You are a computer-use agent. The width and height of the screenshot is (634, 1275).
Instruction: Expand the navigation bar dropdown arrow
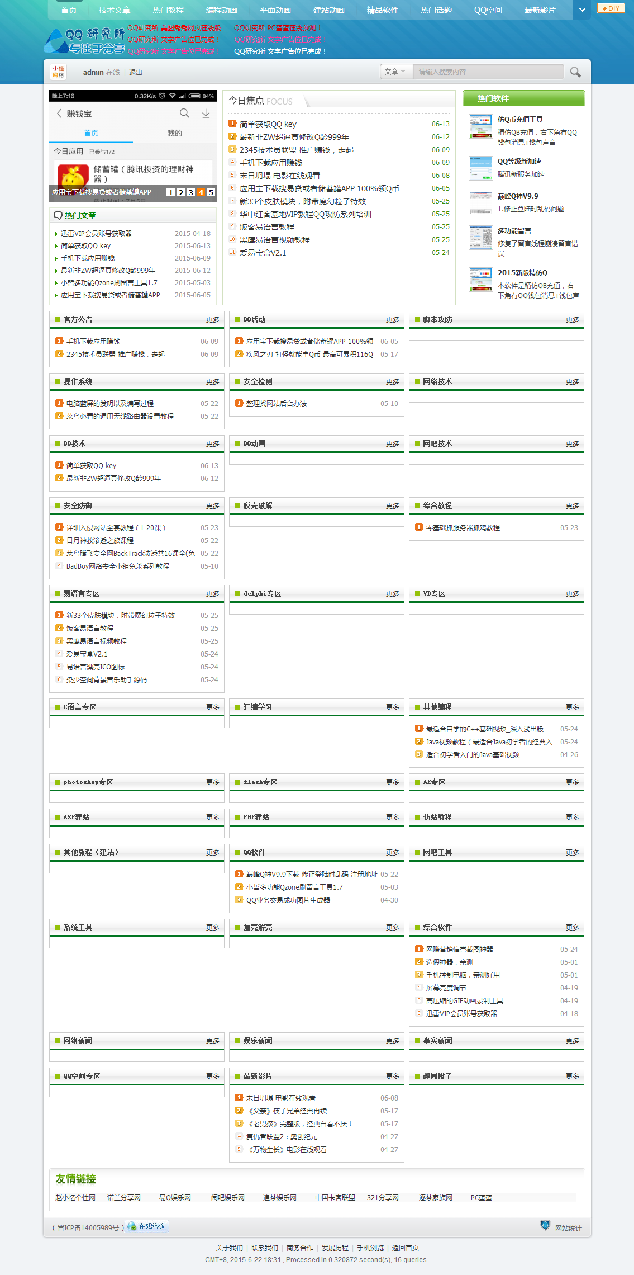(x=582, y=10)
